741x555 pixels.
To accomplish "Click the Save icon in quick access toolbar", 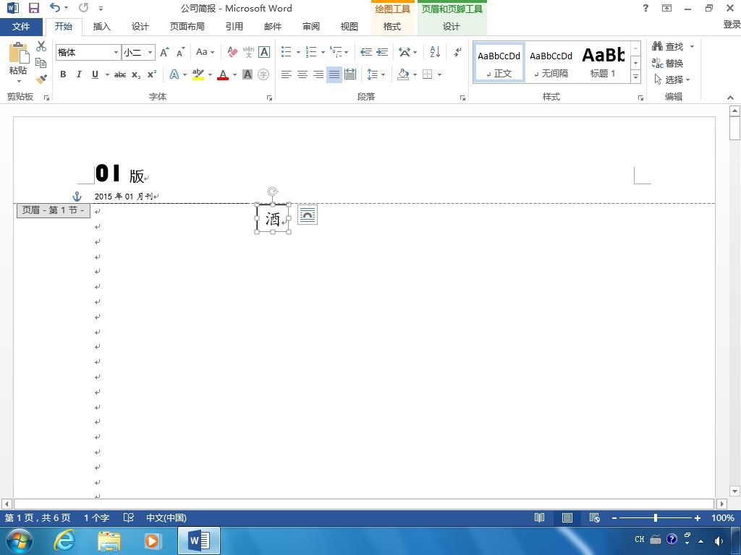I will pyautogui.click(x=33, y=8).
